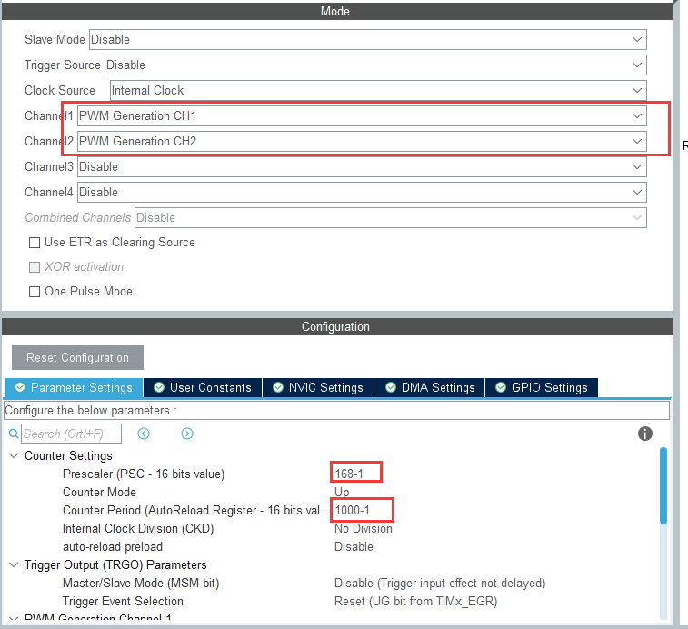Viewport: 688px width, 629px height.
Task: Go to previous search result arrow
Action: point(144,434)
